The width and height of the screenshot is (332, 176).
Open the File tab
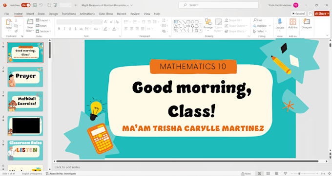pos(7,14)
